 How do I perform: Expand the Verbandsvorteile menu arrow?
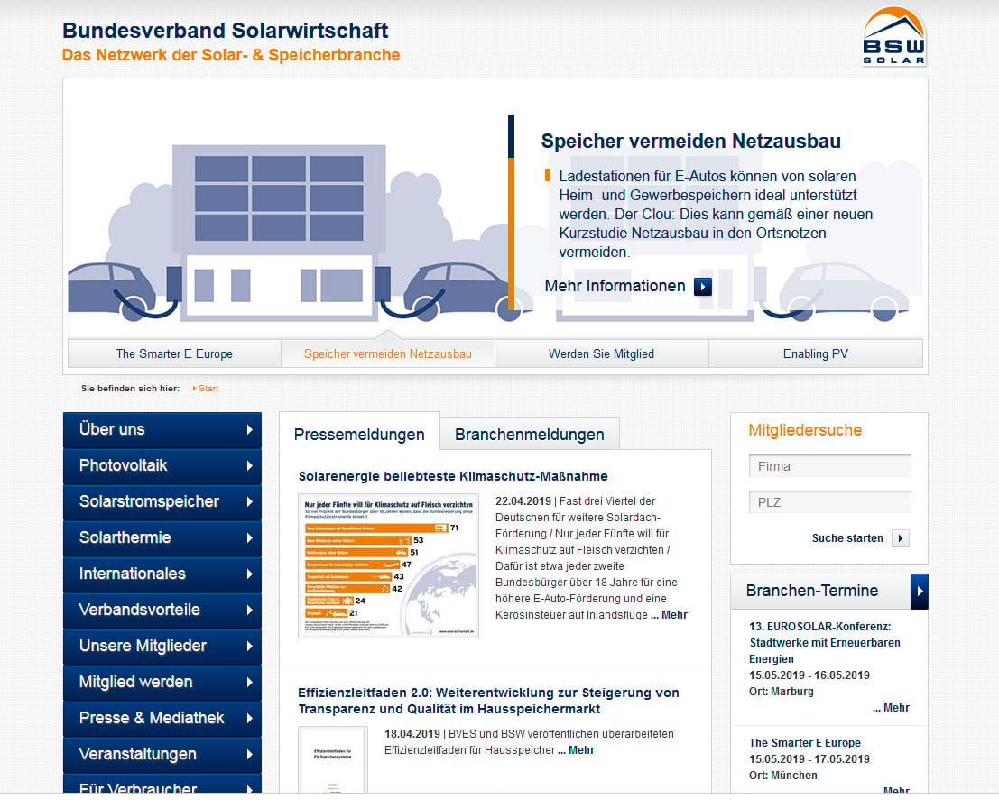(250, 610)
